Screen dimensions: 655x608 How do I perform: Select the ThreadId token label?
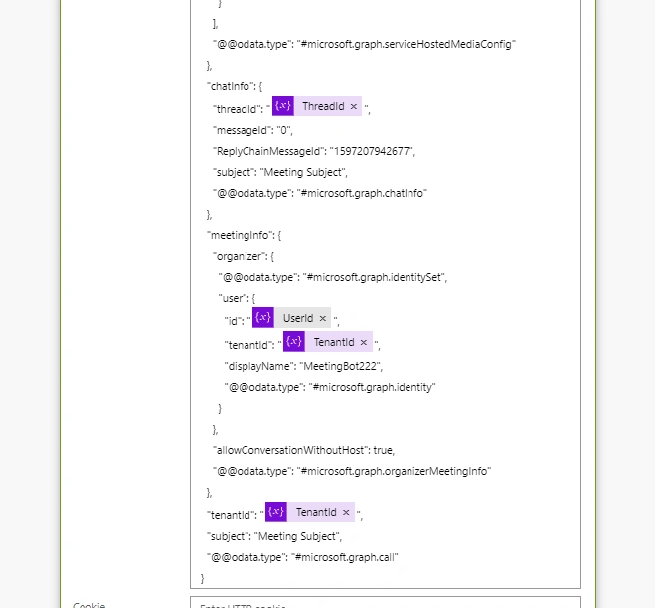click(323, 107)
